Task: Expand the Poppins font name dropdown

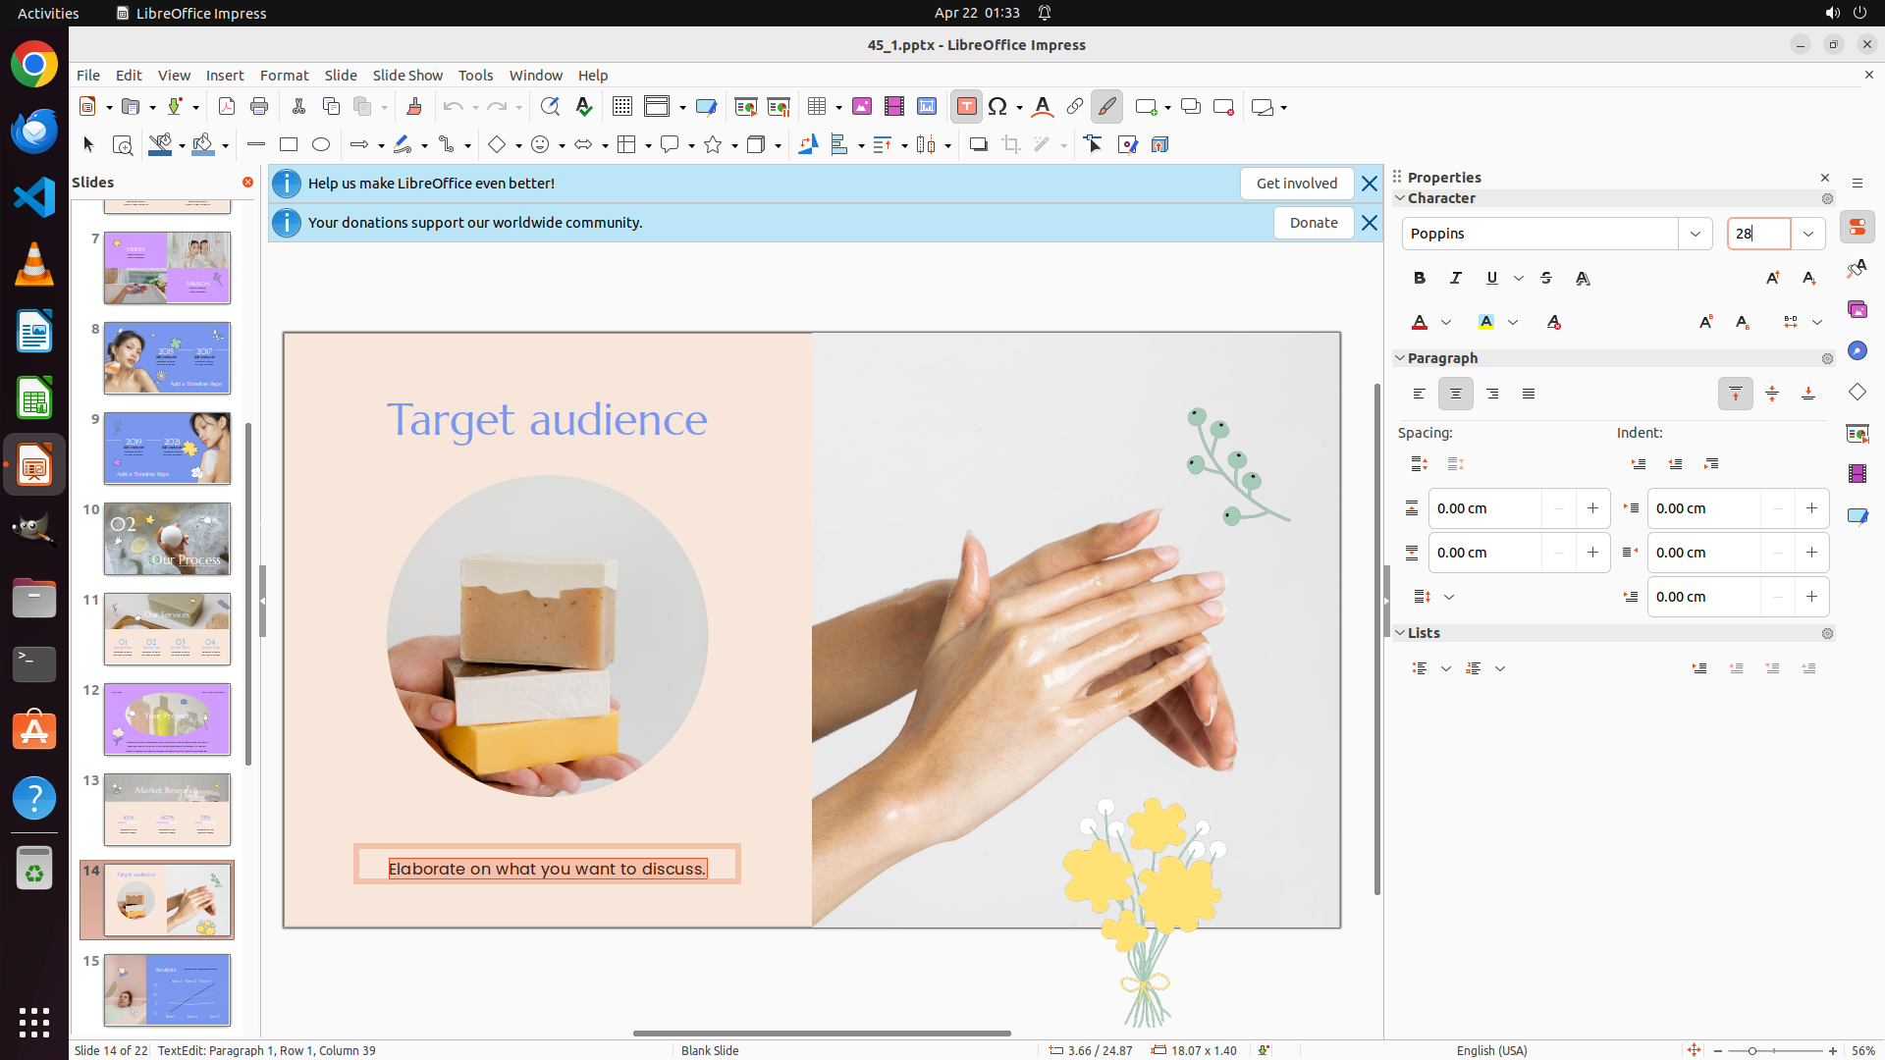Action: point(1696,234)
